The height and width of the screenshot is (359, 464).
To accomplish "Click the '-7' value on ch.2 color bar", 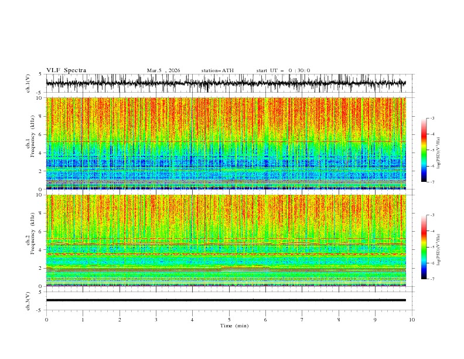I will (x=432, y=279).
